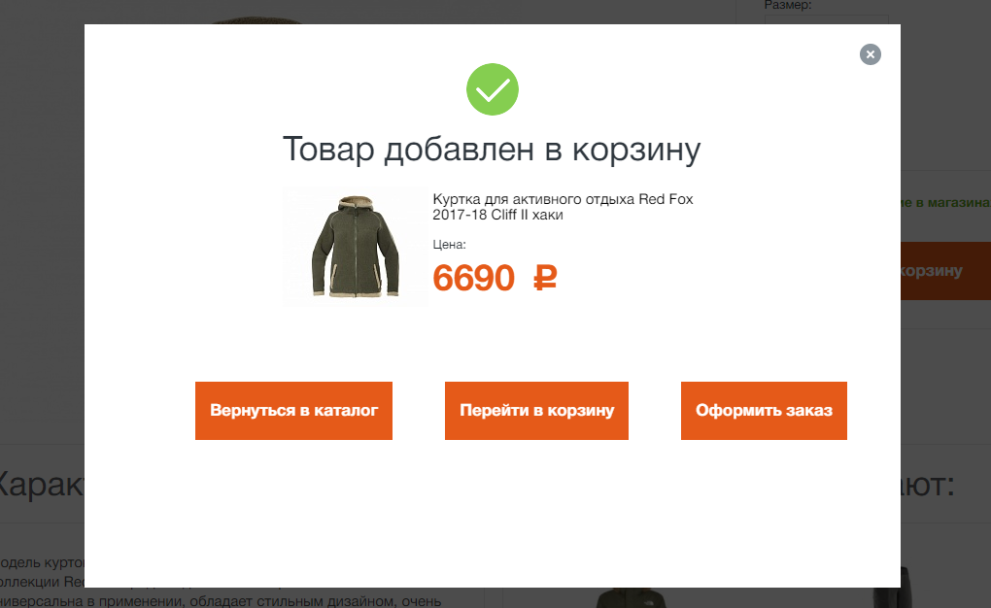The image size is (991, 608).
Task: Open the khaki jacket product thumbnail
Action: 356,247
